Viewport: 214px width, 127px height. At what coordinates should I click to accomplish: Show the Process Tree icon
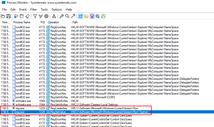54,16
